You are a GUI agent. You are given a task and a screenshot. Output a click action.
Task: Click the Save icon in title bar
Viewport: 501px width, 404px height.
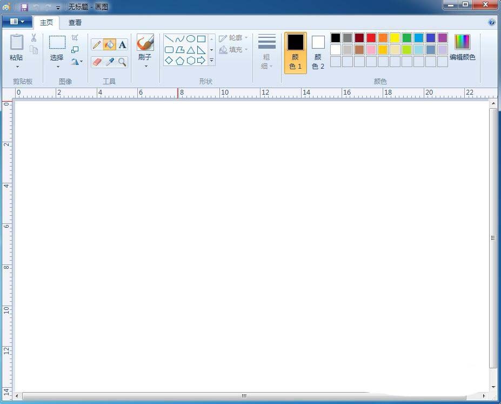(x=24, y=7)
